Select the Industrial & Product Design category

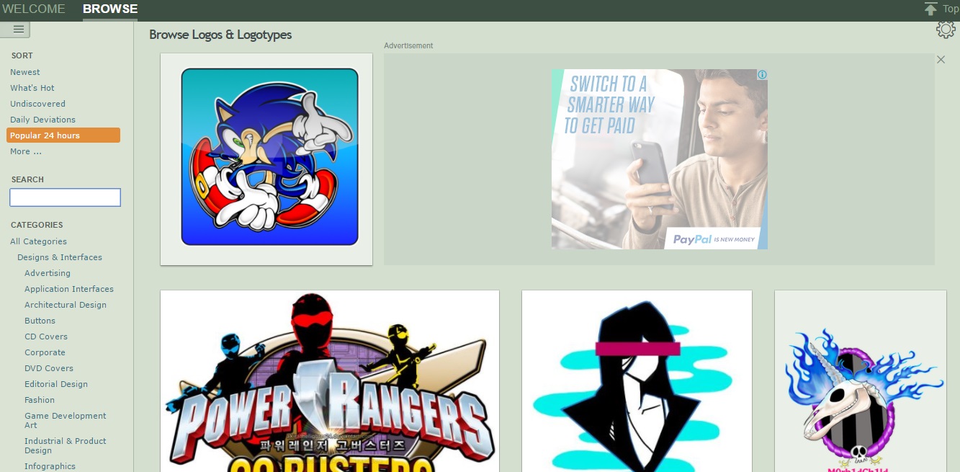coord(65,445)
